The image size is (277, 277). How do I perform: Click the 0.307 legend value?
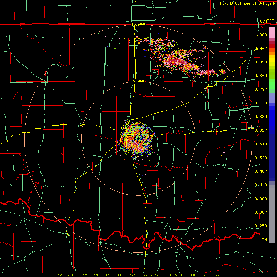click(261, 212)
